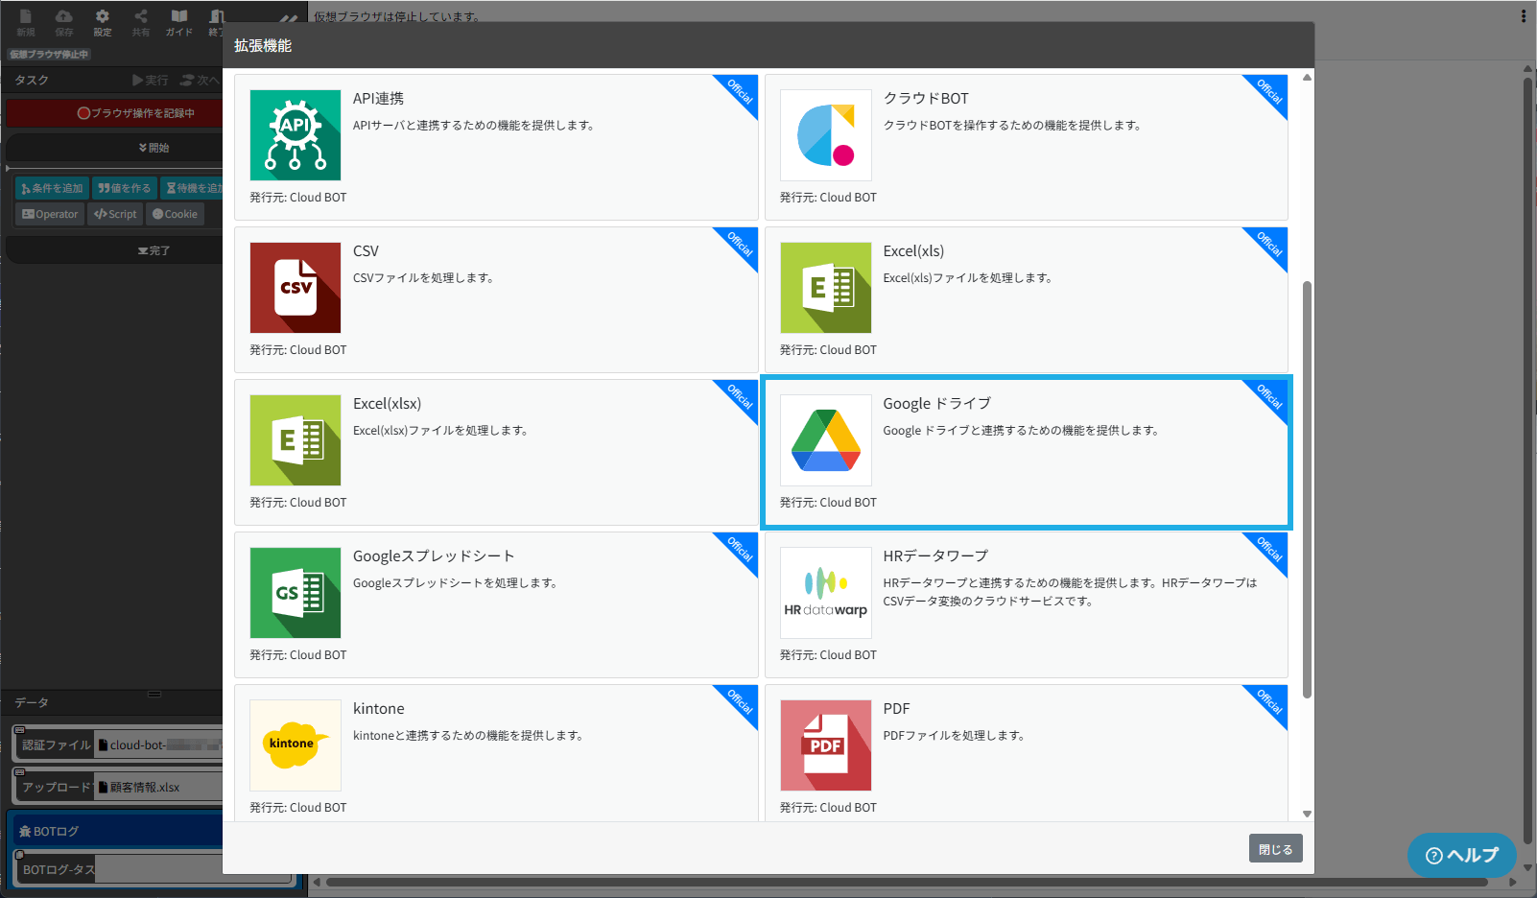Click the extension list scroll-down arrow
Viewport: 1537px width, 898px height.
[x=1307, y=814]
